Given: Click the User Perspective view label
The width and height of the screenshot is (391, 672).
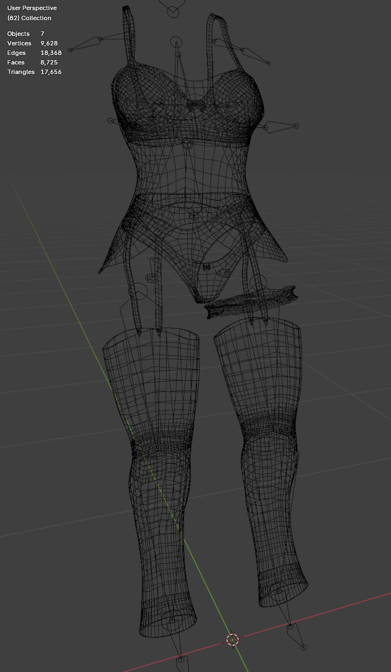Looking at the screenshot, I should click(x=32, y=8).
